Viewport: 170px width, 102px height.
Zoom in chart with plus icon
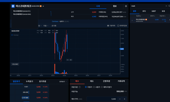[71, 60]
